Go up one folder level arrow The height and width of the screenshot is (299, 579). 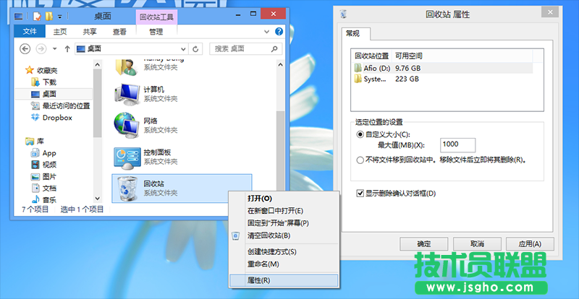point(67,48)
